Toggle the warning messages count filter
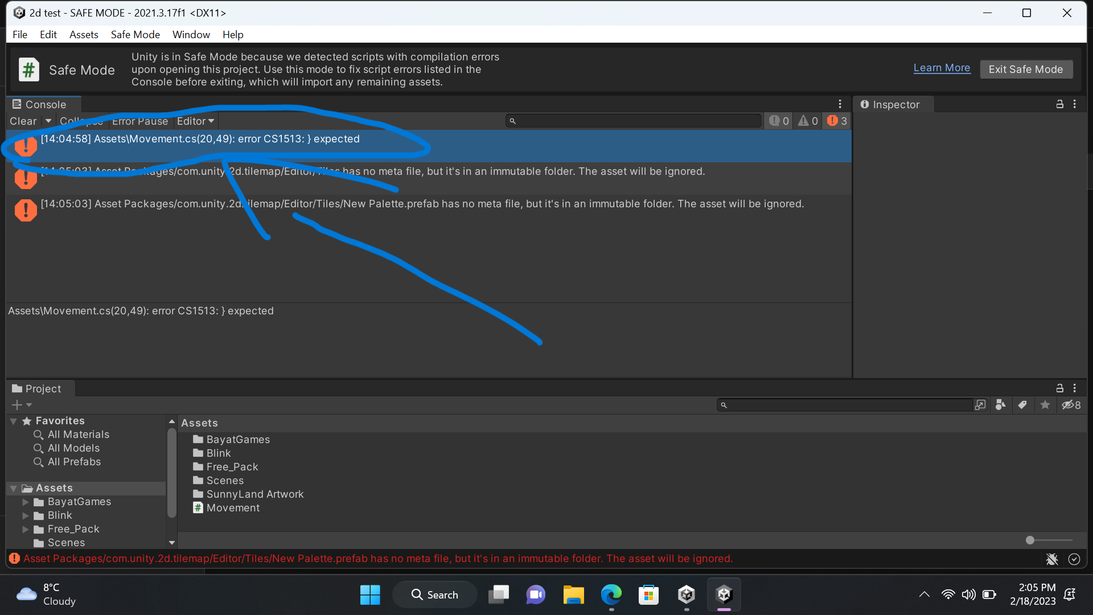The image size is (1093, 615). tap(808, 121)
